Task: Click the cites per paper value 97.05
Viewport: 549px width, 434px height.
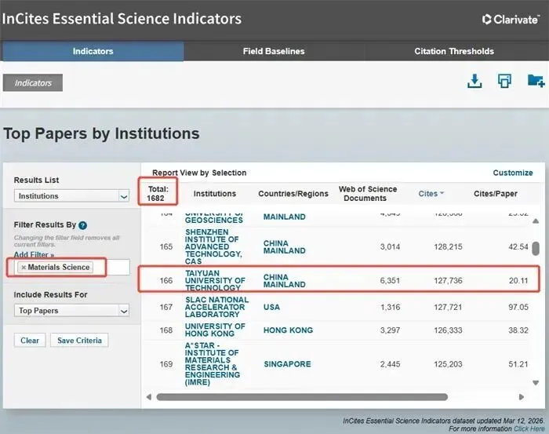Action: click(x=518, y=307)
